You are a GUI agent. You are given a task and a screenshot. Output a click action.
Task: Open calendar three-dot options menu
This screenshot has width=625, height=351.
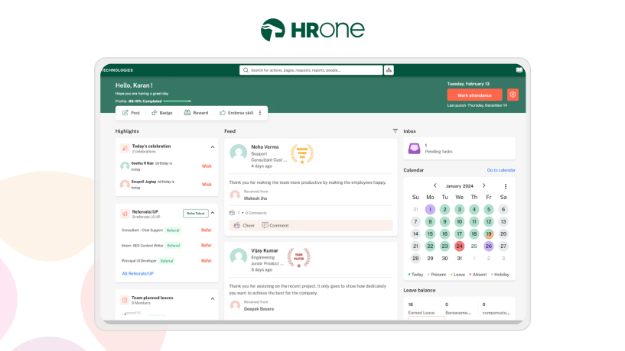click(x=506, y=186)
